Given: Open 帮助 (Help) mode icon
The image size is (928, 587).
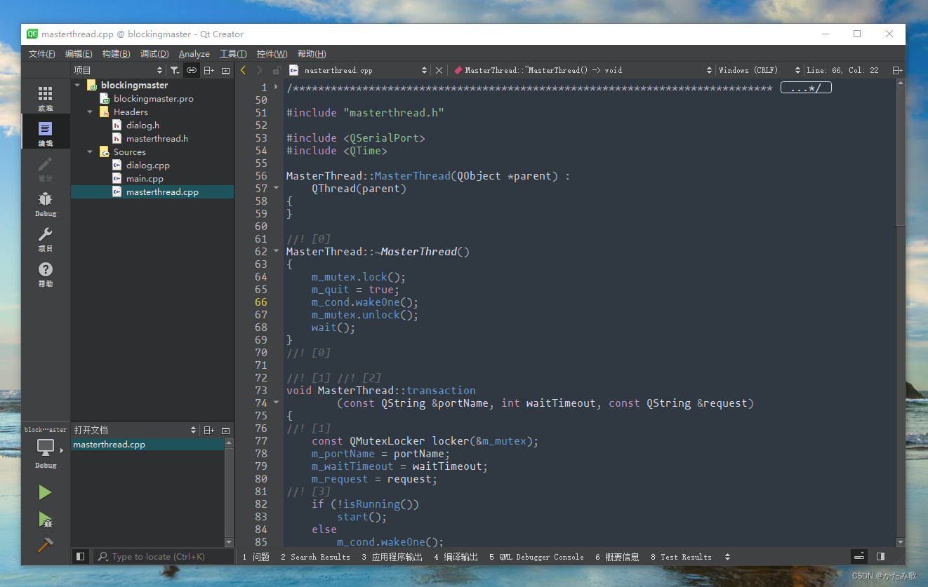Looking at the screenshot, I should [x=45, y=274].
